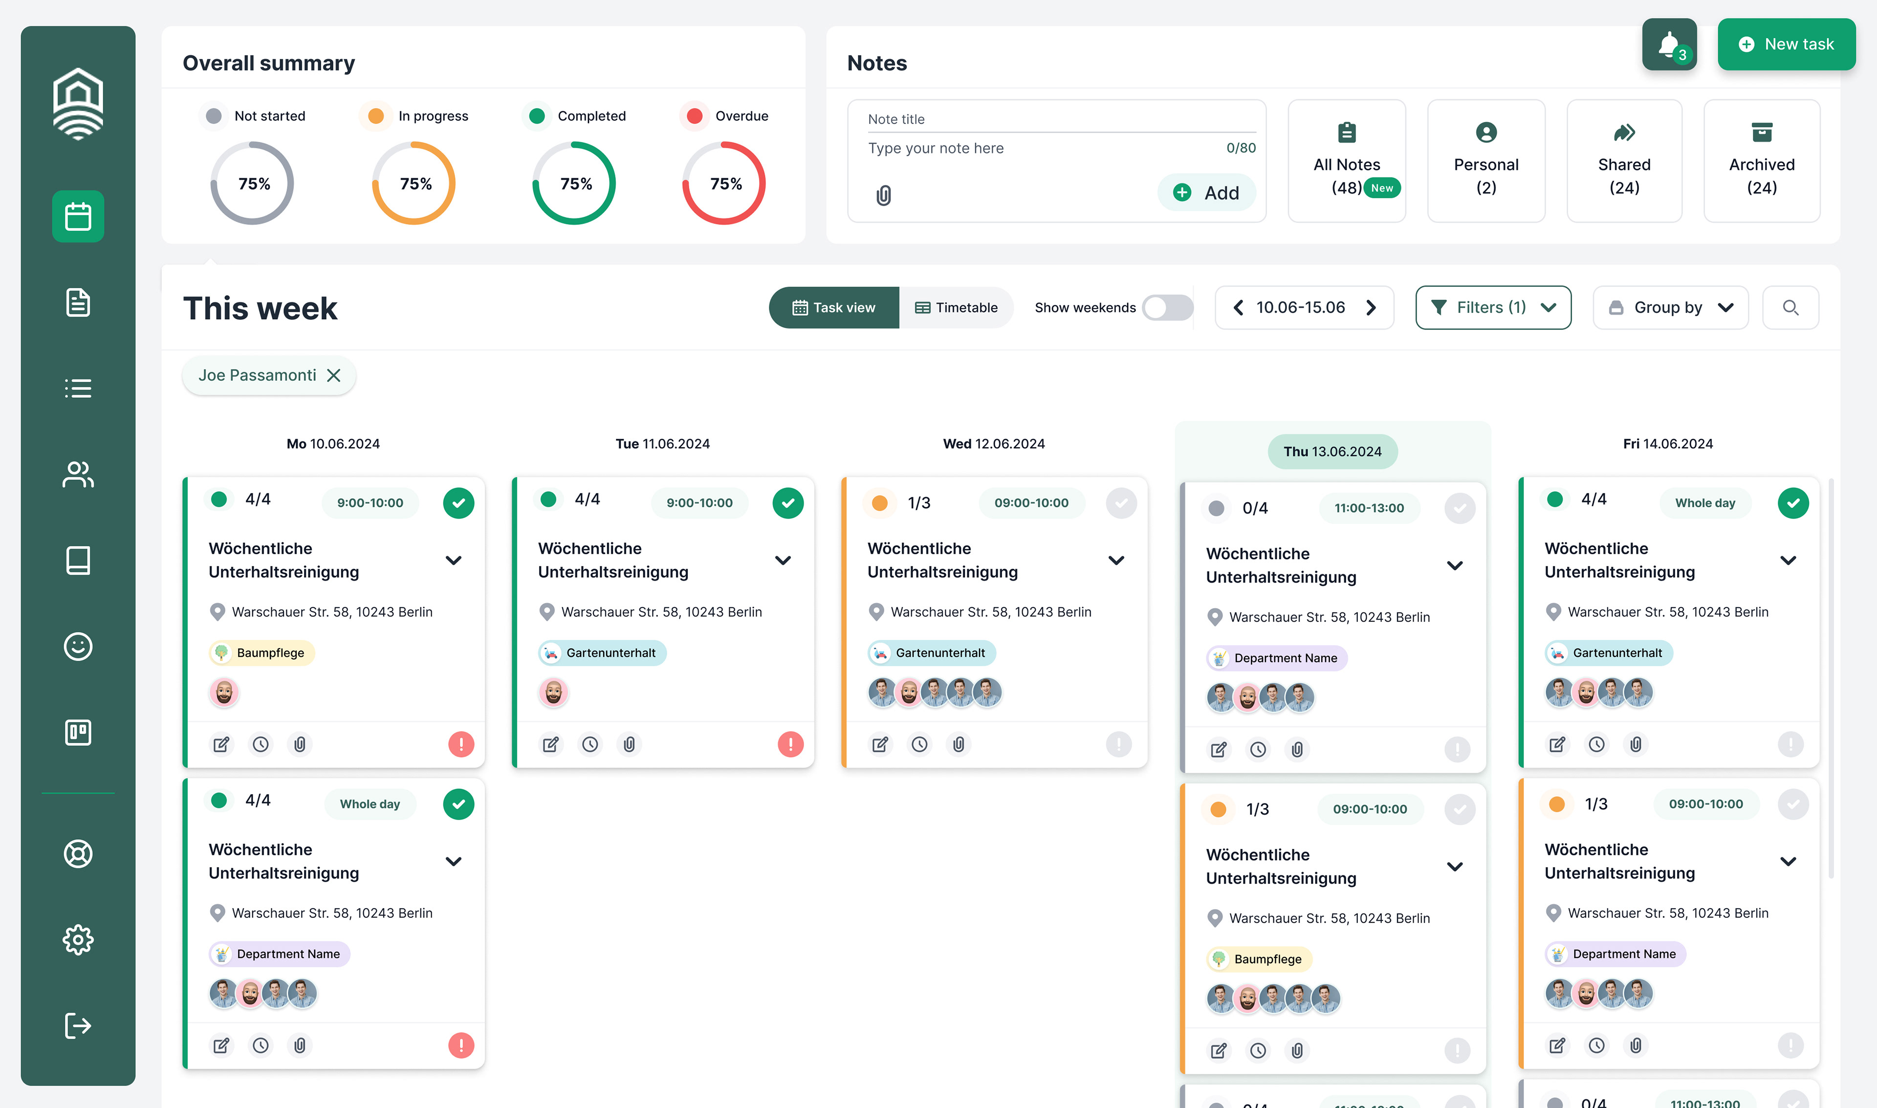Click overdue alert on Monday Whole day task
Viewport: 1877px width, 1108px height.
(x=461, y=1045)
